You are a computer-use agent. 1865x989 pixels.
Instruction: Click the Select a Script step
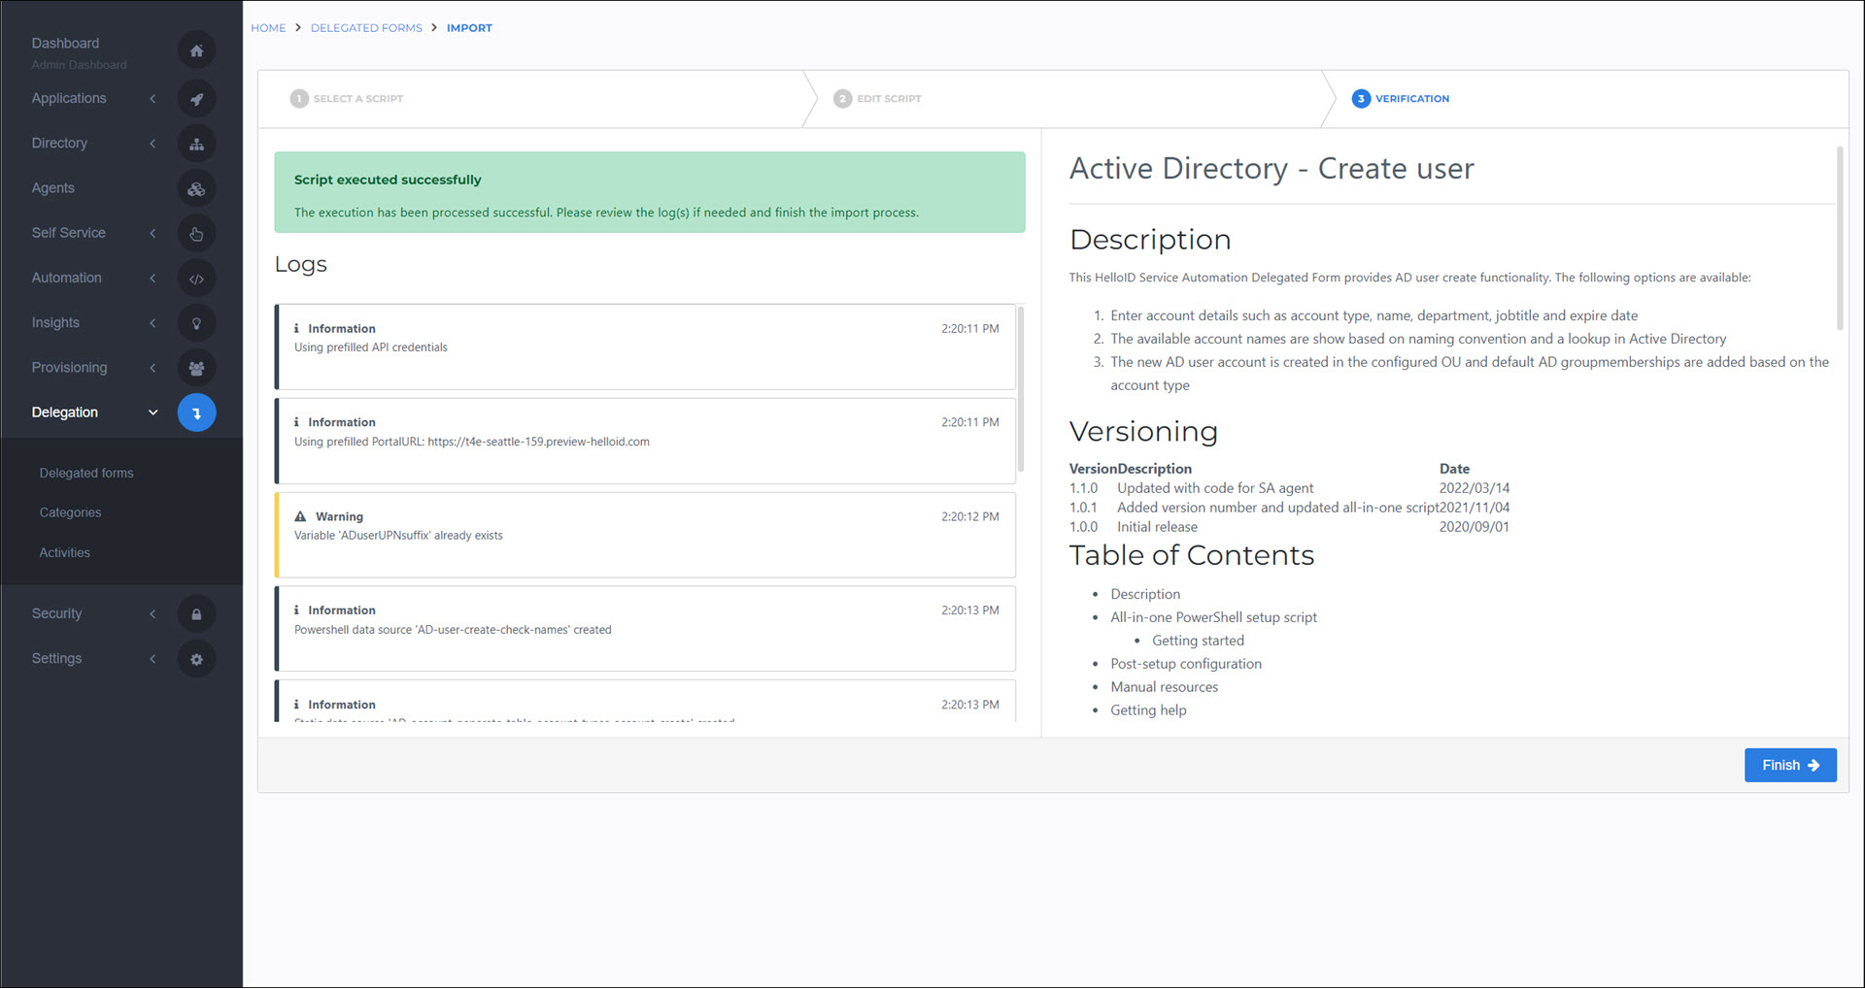click(x=357, y=98)
